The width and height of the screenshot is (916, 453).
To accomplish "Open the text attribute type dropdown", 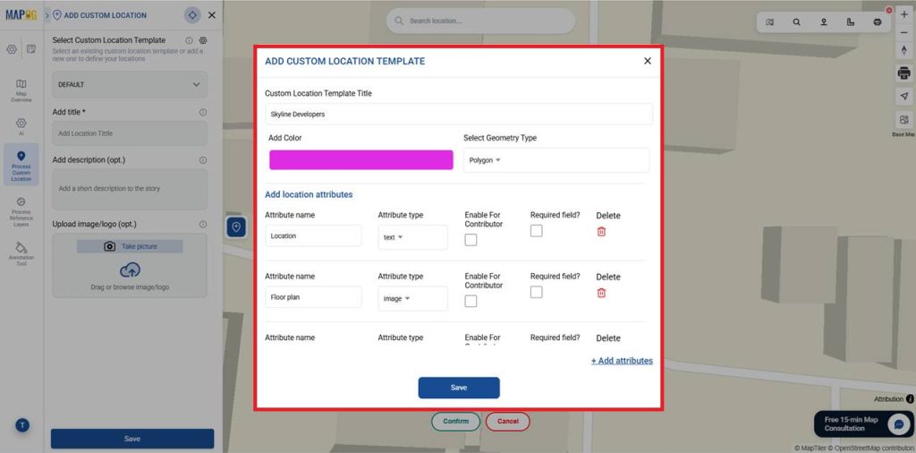I will (x=412, y=237).
